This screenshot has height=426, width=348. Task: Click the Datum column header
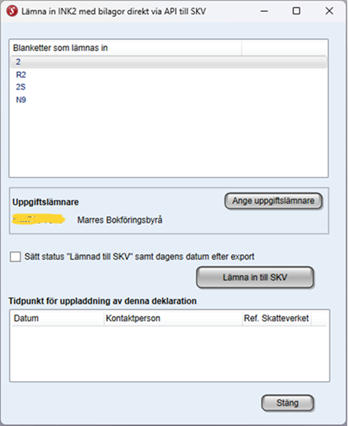[x=57, y=319]
